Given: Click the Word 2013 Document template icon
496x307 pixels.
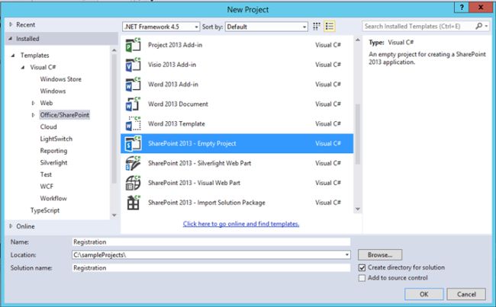Looking at the screenshot, I should 134,104.
